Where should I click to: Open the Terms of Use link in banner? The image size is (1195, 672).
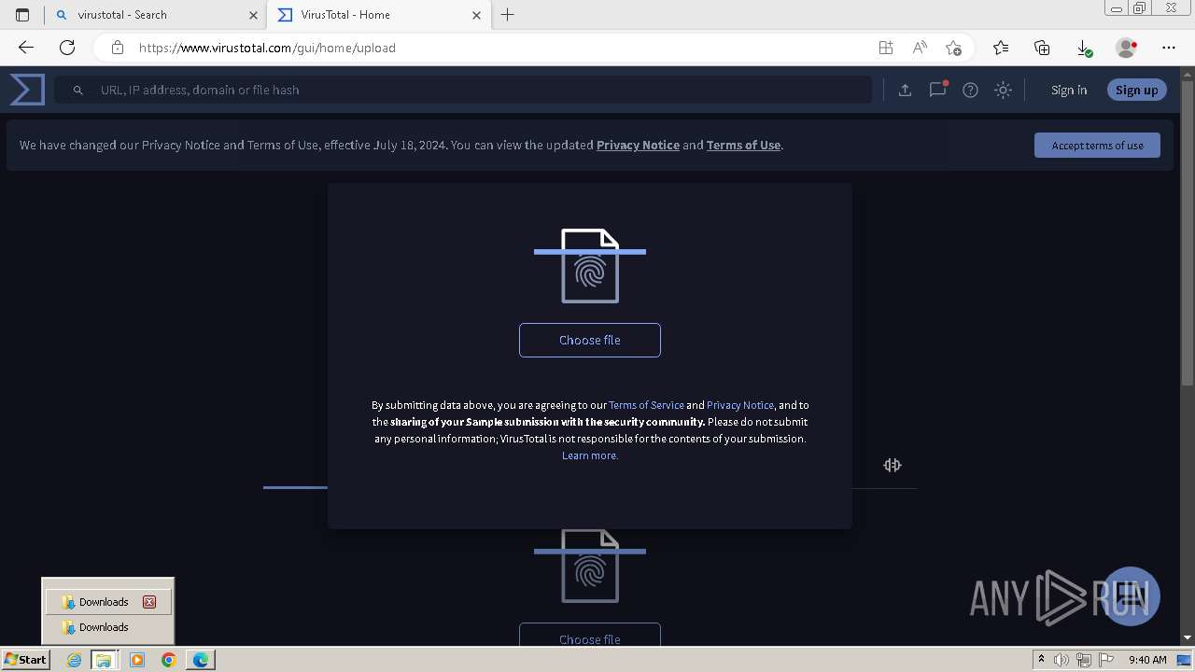point(743,145)
